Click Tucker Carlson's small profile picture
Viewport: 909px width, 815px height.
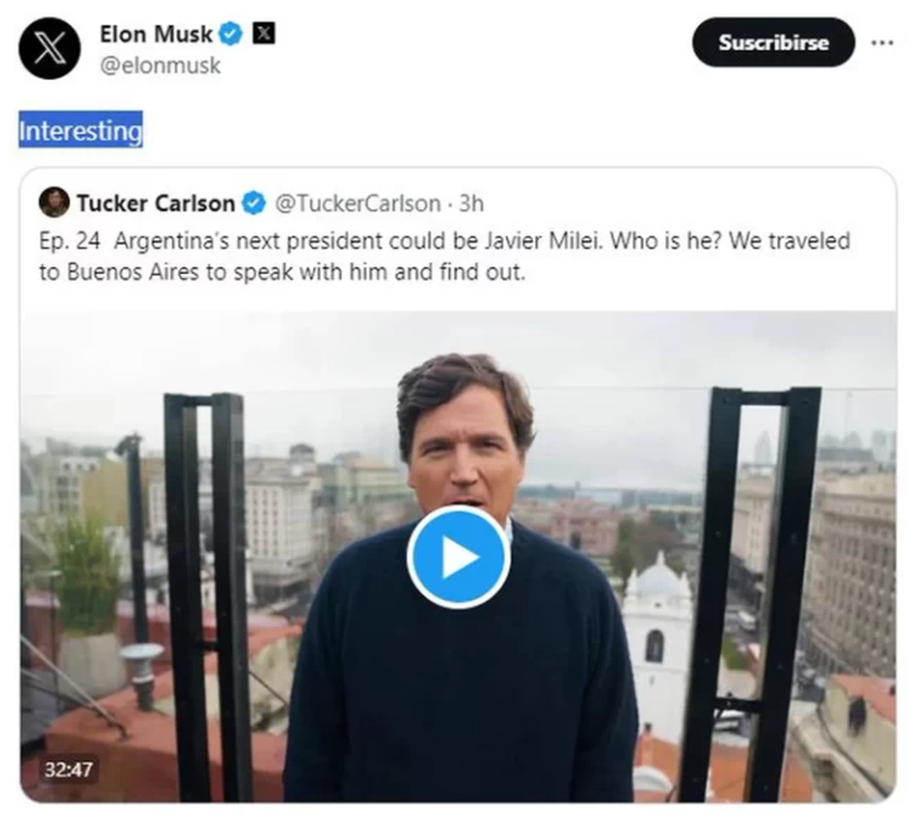pos(54,203)
